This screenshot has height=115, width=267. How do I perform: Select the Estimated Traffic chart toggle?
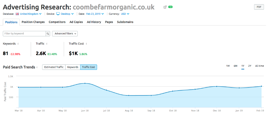point(54,67)
